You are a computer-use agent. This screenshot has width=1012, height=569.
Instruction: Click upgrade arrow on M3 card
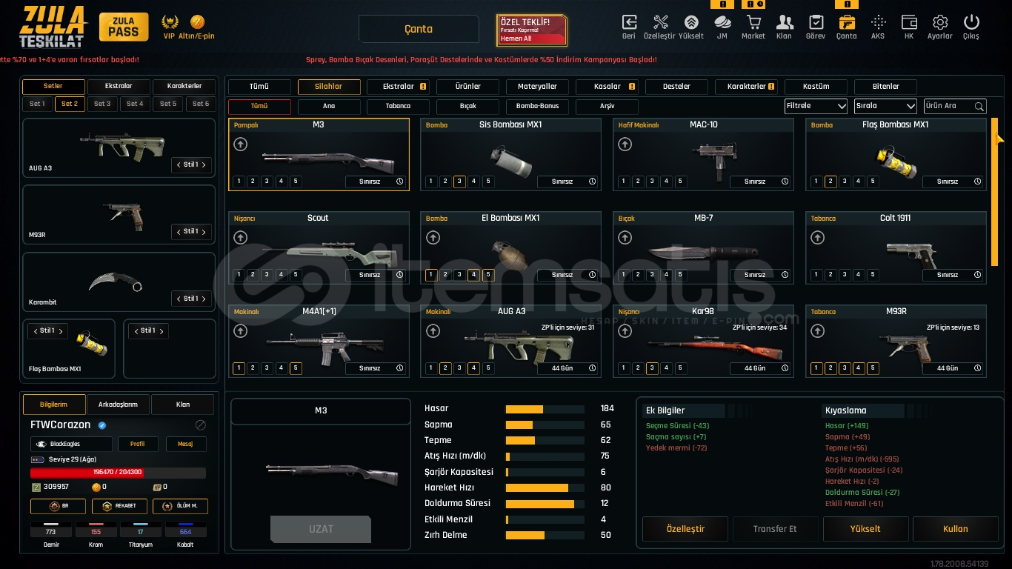click(x=240, y=144)
